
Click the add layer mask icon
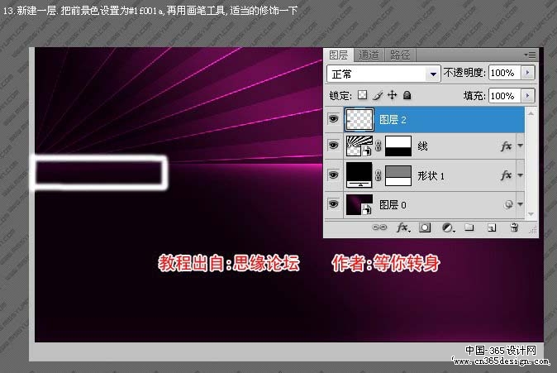point(425,227)
